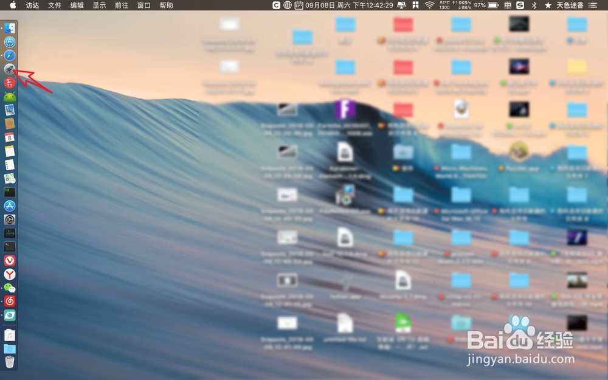Open the 编辑 menu
The image size is (608, 380).
77,5
